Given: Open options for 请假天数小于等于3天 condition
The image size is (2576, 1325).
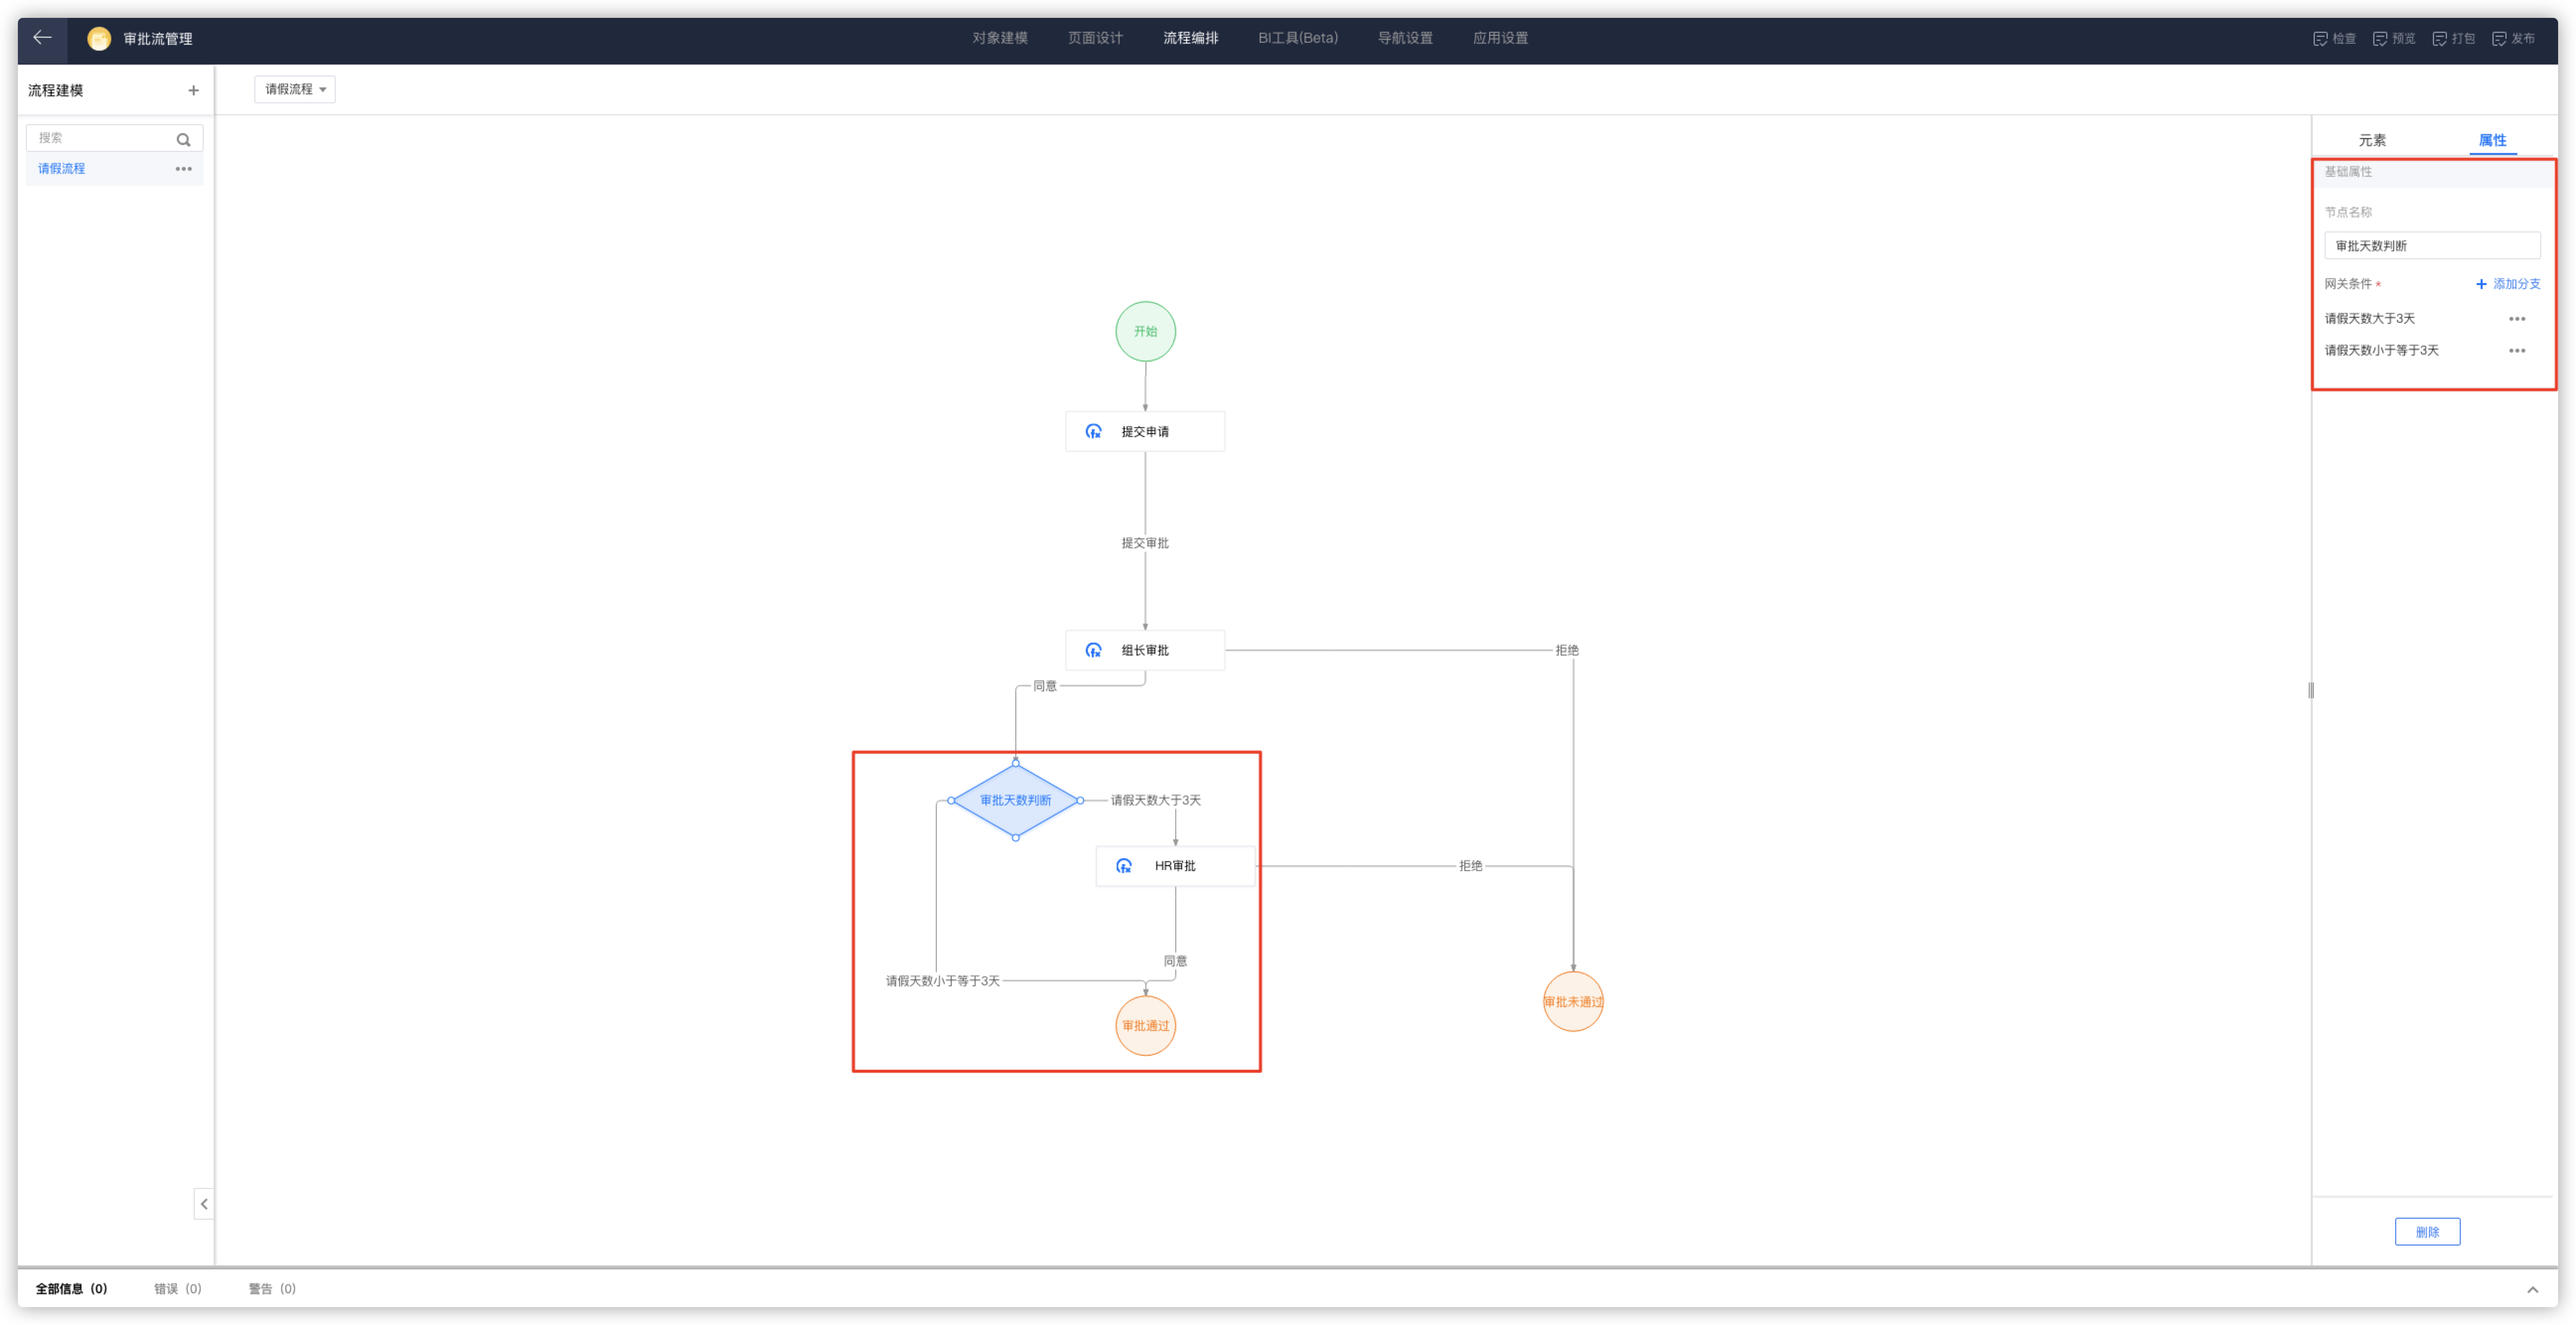Looking at the screenshot, I should point(2517,351).
